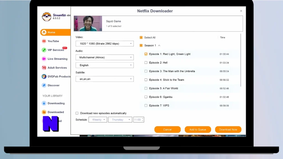
Task: Click the DVDFab Products icon
Action: [44, 76]
